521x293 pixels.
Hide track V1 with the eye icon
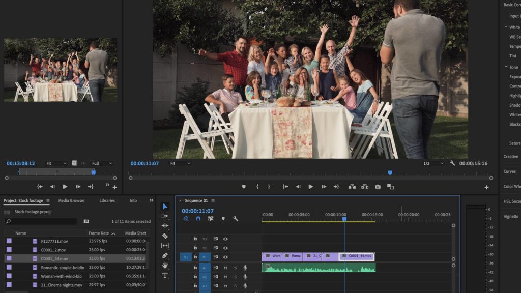225,257
